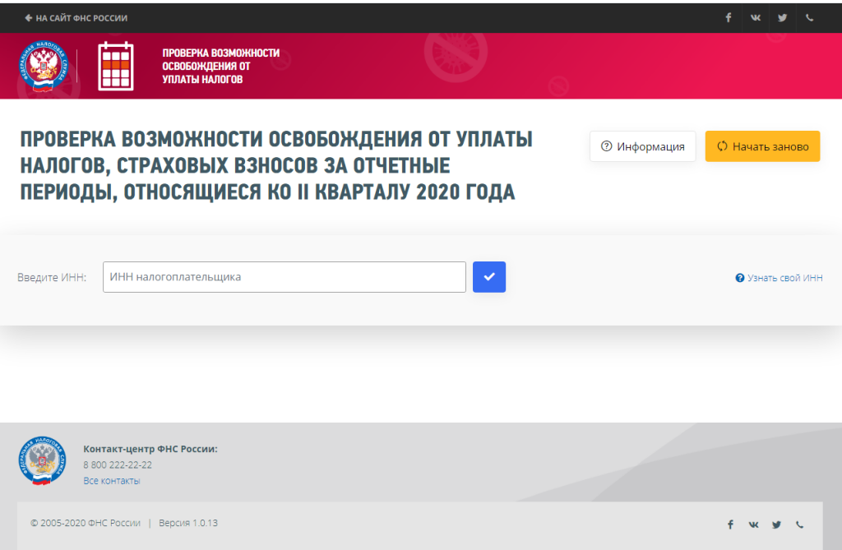Click the ИНН calendar icon in header
Screen dimensions: 842x550
coord(115,66)
